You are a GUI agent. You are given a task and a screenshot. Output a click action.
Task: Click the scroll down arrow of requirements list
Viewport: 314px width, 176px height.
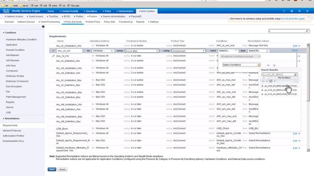[308, 150]
